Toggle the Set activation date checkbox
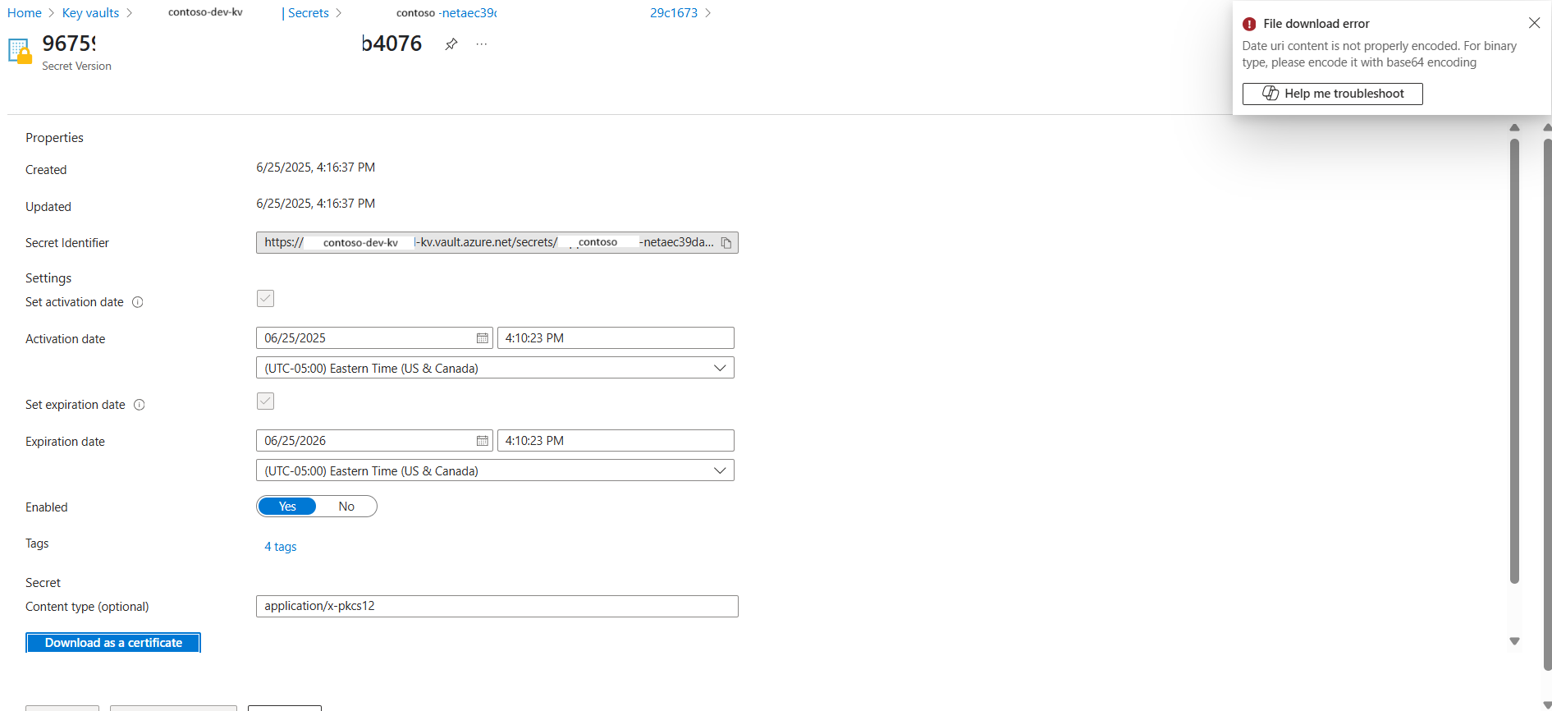 (x=265, y=299)
